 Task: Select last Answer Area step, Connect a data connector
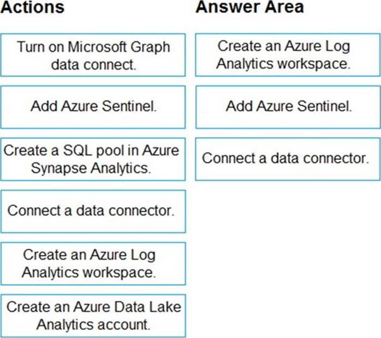pyautogui.click(x=288, y=158)
